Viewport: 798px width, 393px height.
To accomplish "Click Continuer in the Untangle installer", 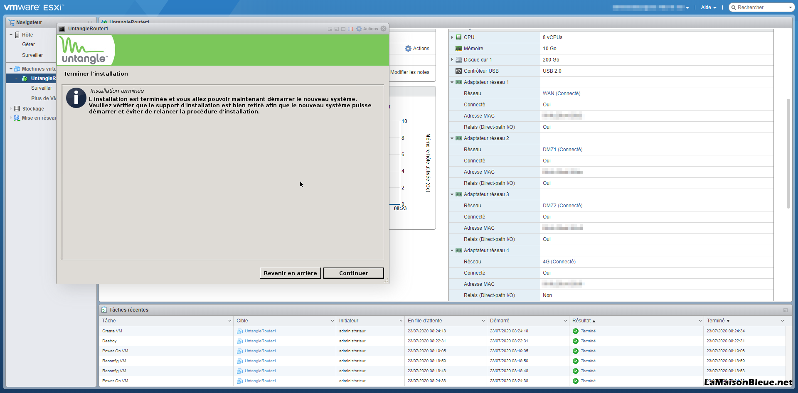I will (x=353, y=273).
